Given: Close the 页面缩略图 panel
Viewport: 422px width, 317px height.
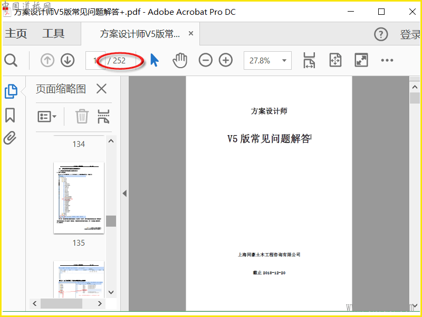Looking at the screenshot, I should 101,89.
